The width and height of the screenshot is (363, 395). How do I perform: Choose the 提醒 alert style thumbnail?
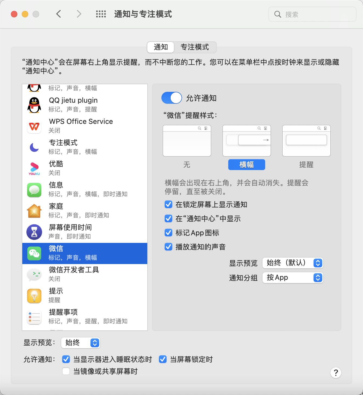[306, 141]
